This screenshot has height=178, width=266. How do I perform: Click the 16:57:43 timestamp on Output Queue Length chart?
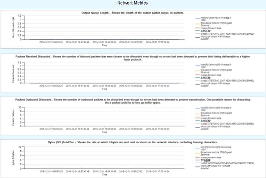(x=77, y=42)
